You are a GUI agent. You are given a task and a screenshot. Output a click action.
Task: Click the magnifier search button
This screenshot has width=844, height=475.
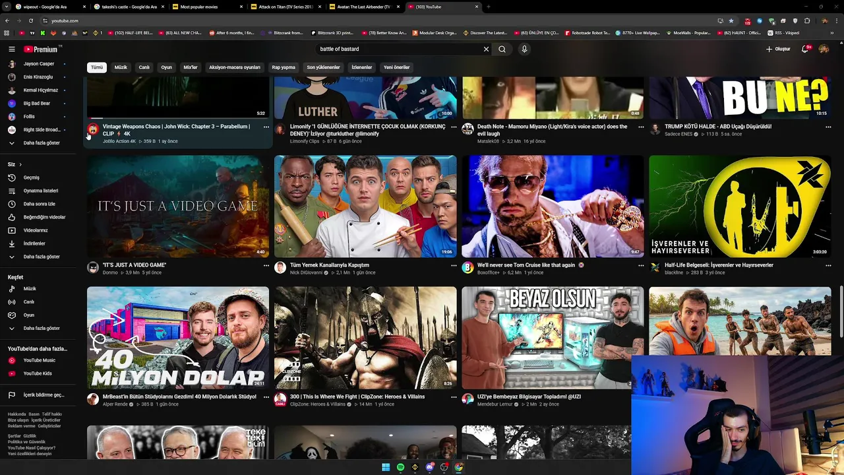(502, 49)
